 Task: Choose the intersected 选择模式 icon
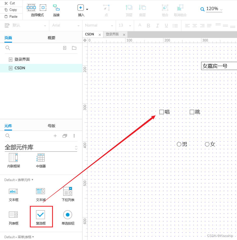click(31, 8)
